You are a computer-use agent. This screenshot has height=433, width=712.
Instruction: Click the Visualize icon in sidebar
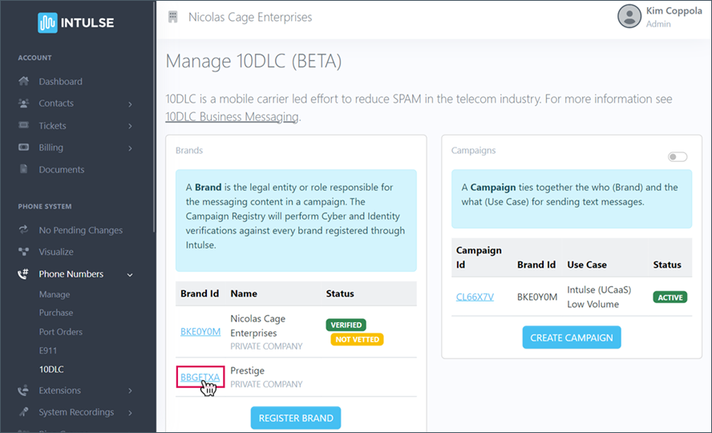coord(23,252)
